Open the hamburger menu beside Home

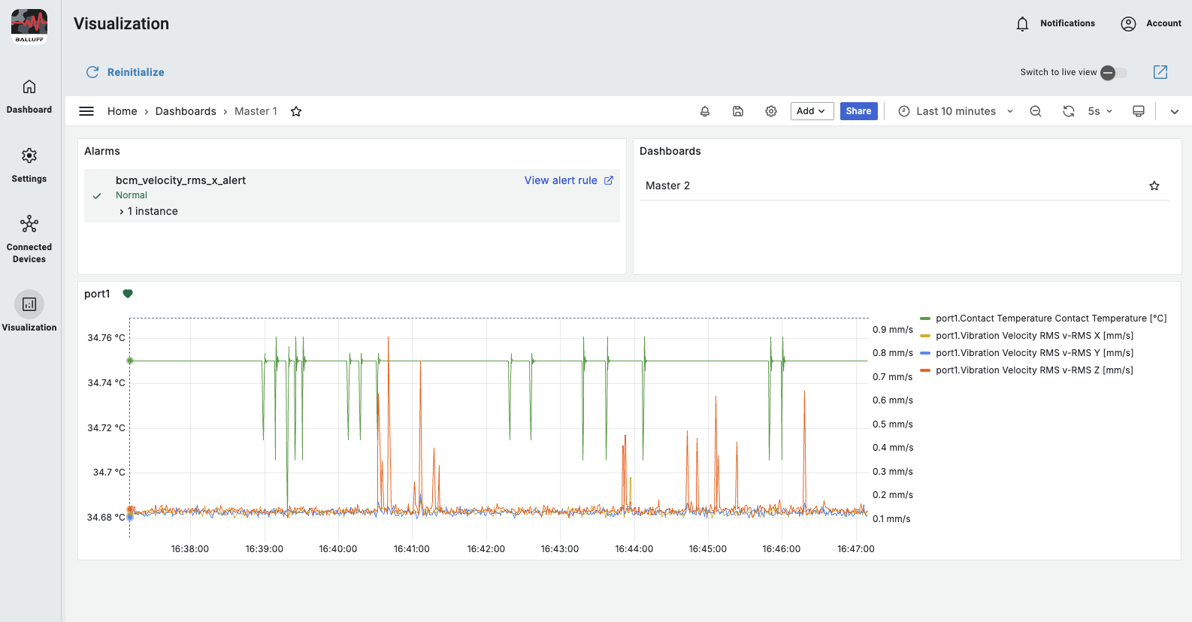coord(86,111)
